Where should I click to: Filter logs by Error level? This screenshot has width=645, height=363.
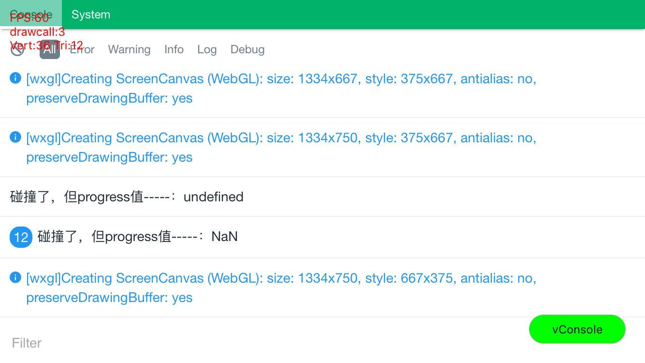[82, 49]
